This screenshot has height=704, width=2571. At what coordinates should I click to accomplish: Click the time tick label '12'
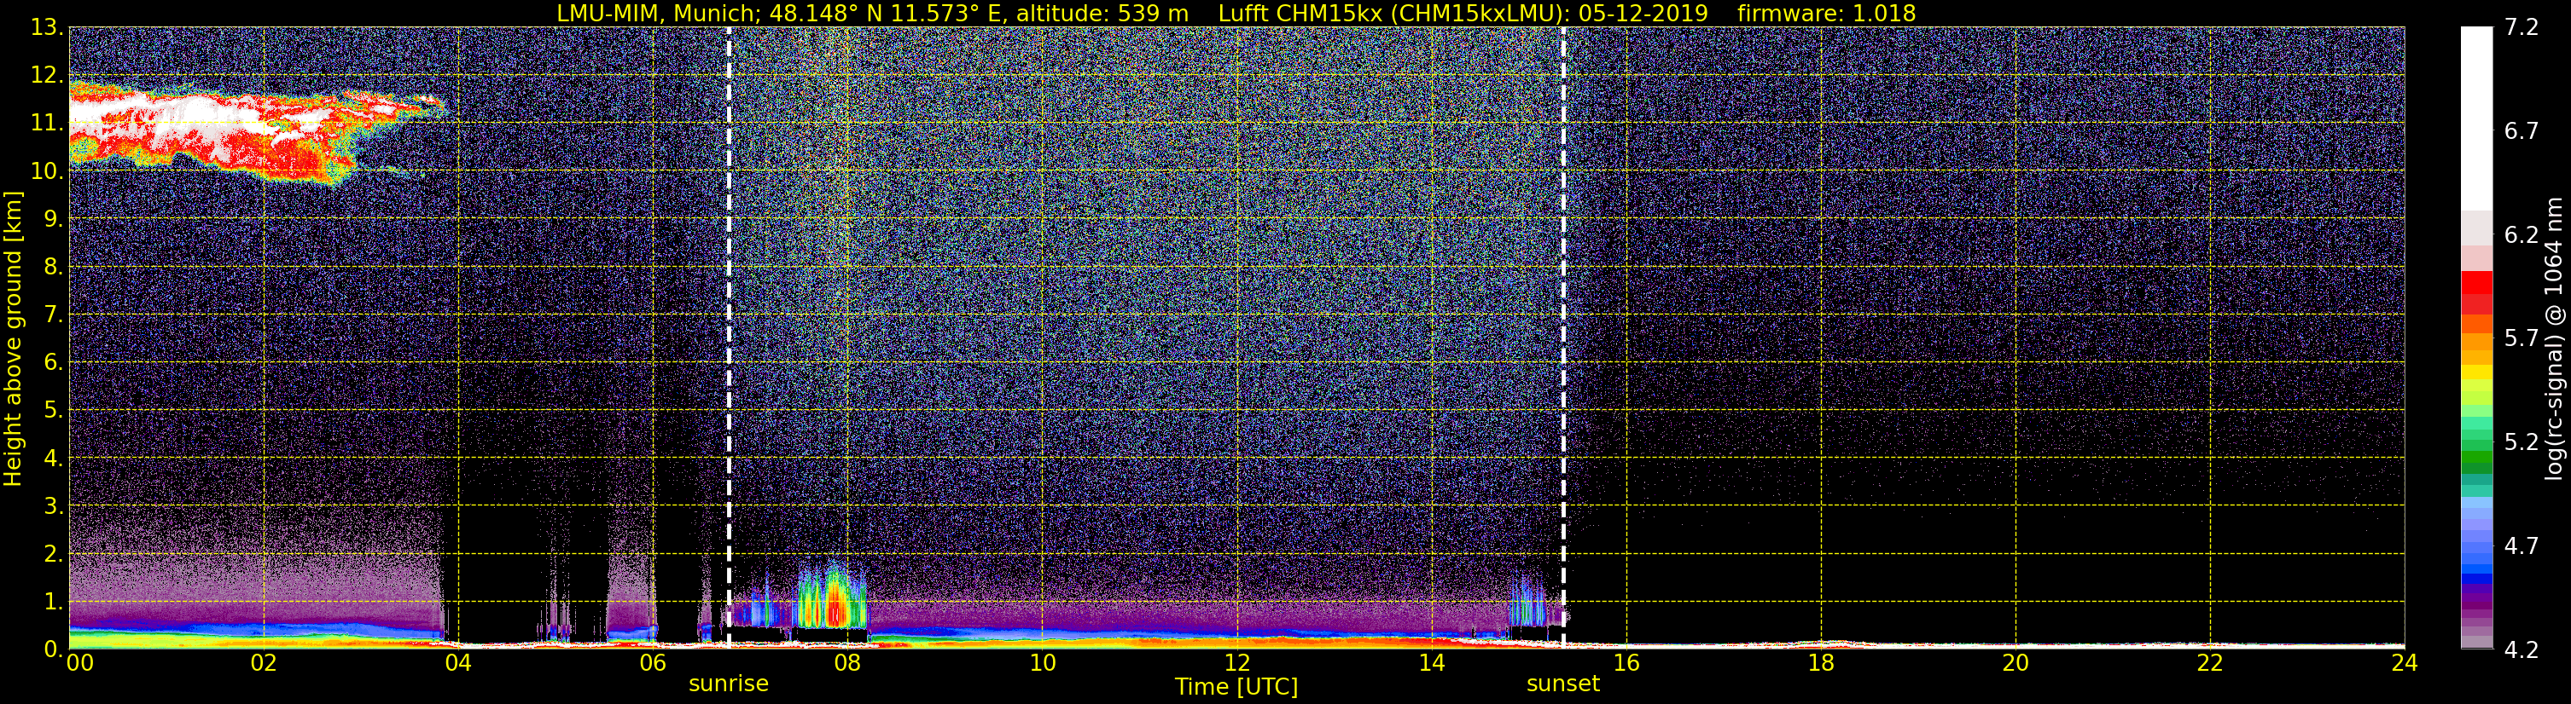(1236, 663)
